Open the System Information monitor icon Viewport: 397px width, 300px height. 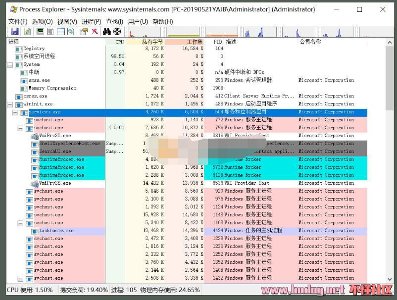(x=40, y=31)
